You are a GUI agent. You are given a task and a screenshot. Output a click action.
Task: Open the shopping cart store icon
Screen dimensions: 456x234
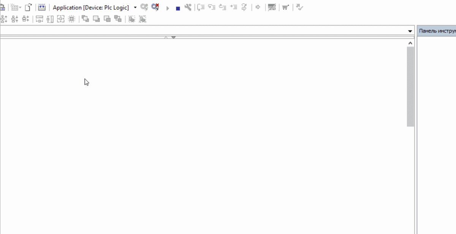point(285,7)
